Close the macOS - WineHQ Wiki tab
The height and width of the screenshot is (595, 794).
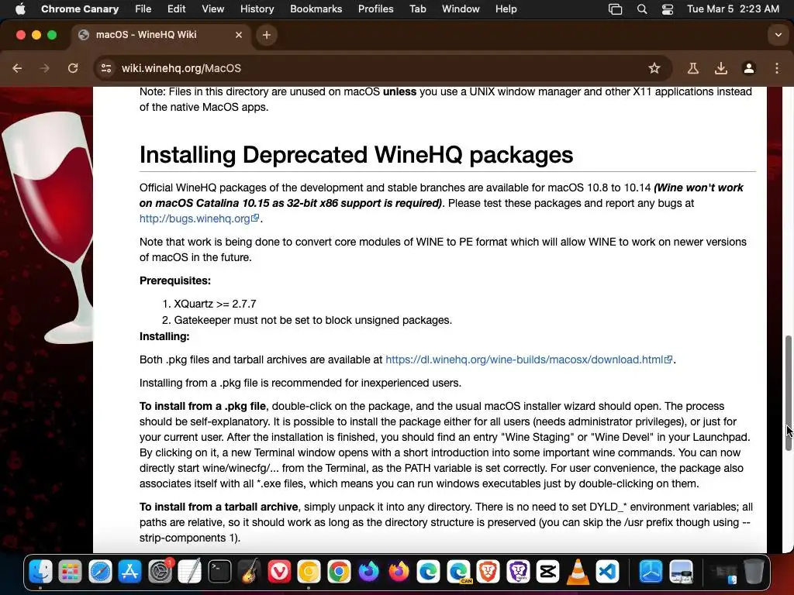[239, 35]
